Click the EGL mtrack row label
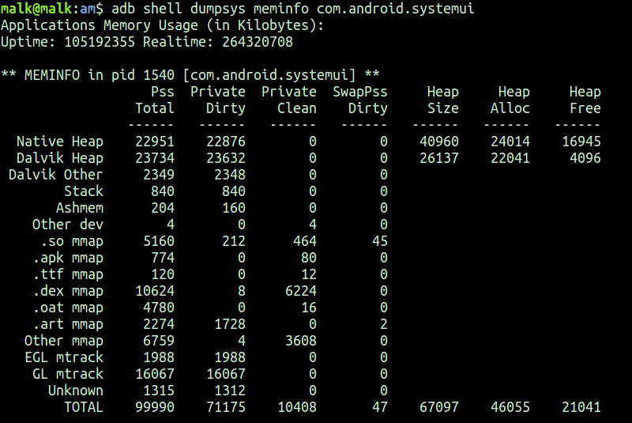Screen dimensions: 632x423 coord(64,357)
